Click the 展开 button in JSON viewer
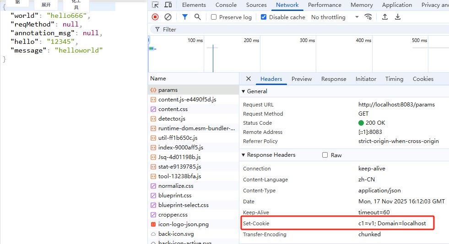Screen dimensions: 449x244 pyautogui.click(x=46, y=5)
